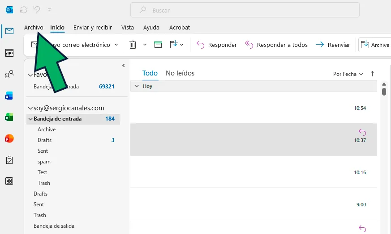
Task: Click the message list scrollbar thumb
Action: [x=384, y=92]
